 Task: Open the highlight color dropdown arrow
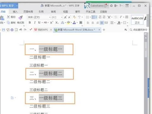pyautogui.click(x=71, y=22)
